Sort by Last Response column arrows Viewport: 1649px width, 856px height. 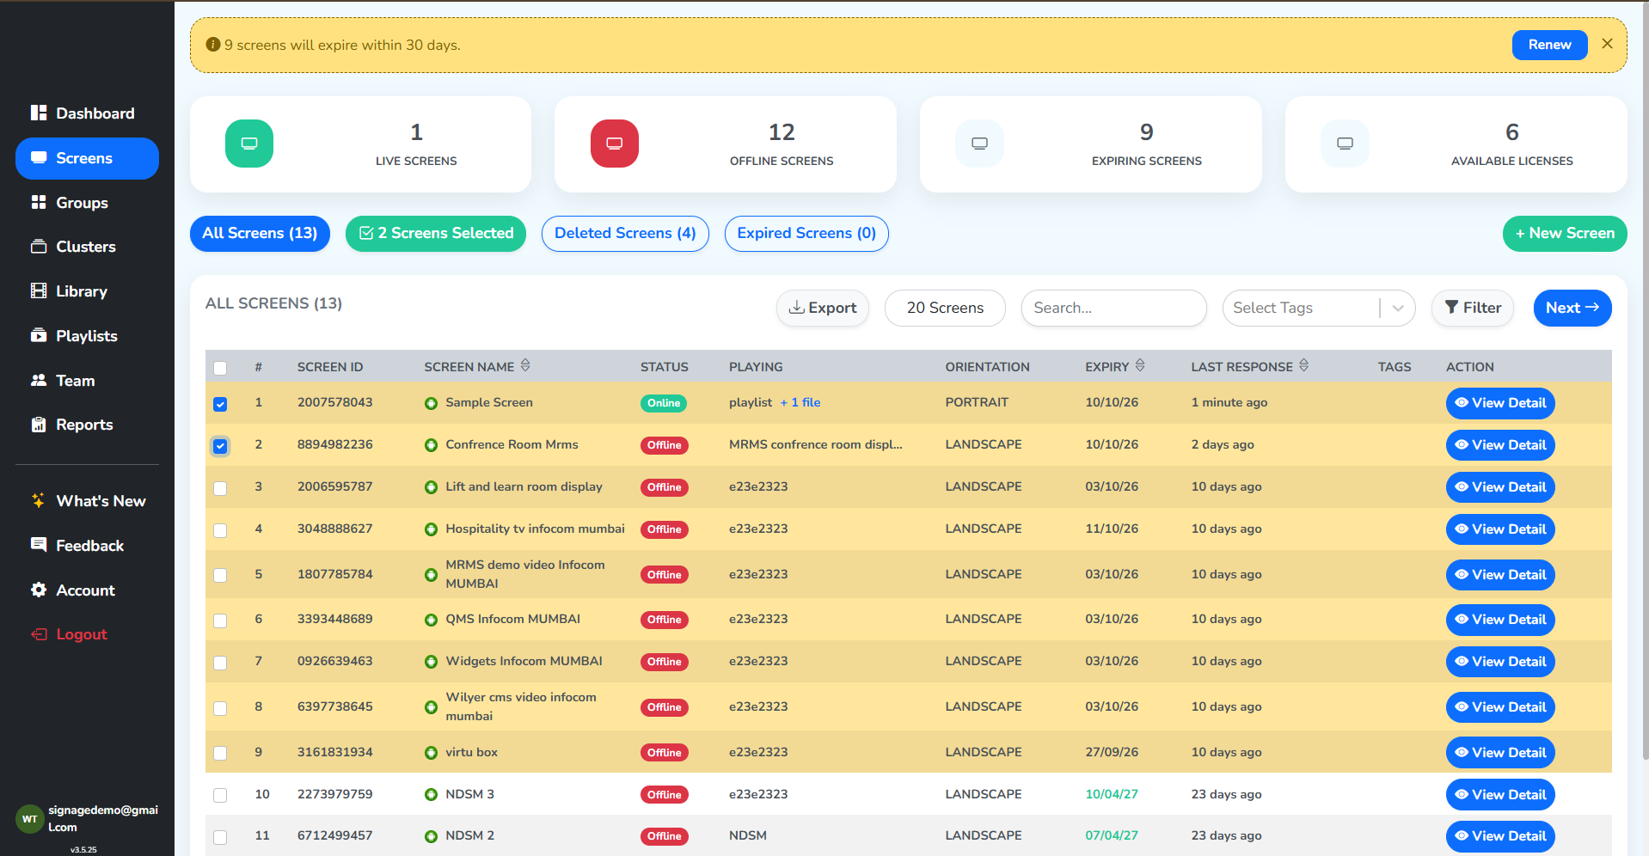tap(1304, 365)
